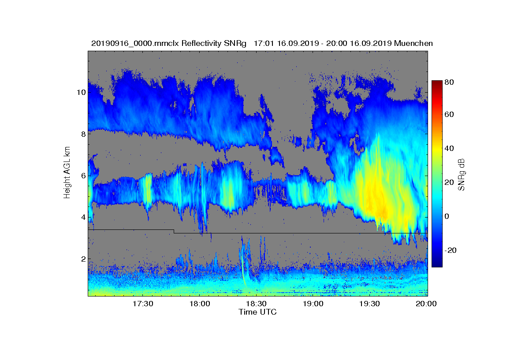The height and width of the screenshot is (353, 529).
Task: Click colorbar tick label 40
Action: point(450,148)
